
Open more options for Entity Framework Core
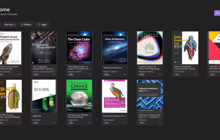[195, 75]
